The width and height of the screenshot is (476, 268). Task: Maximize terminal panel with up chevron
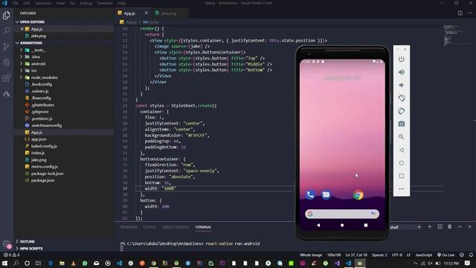(x=460, y=227)
